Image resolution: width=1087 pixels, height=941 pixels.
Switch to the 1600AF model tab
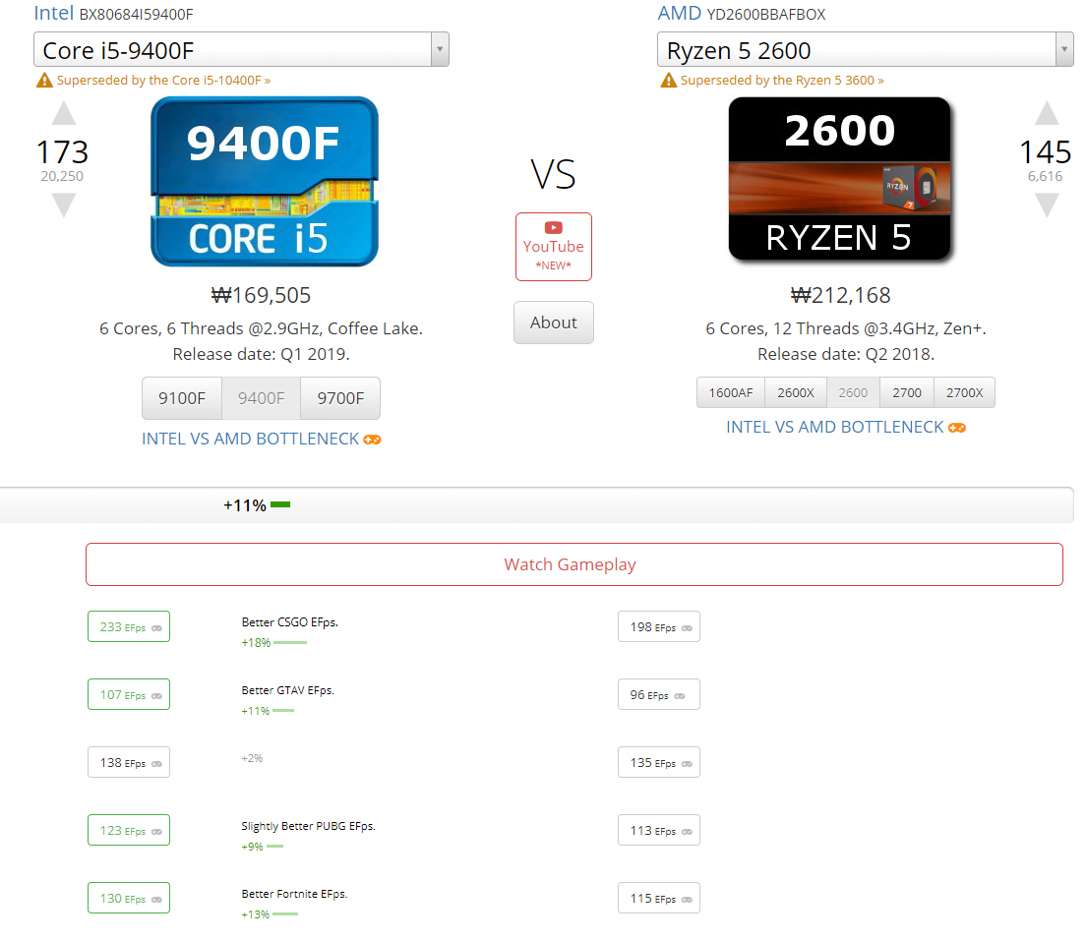[731, 393]
